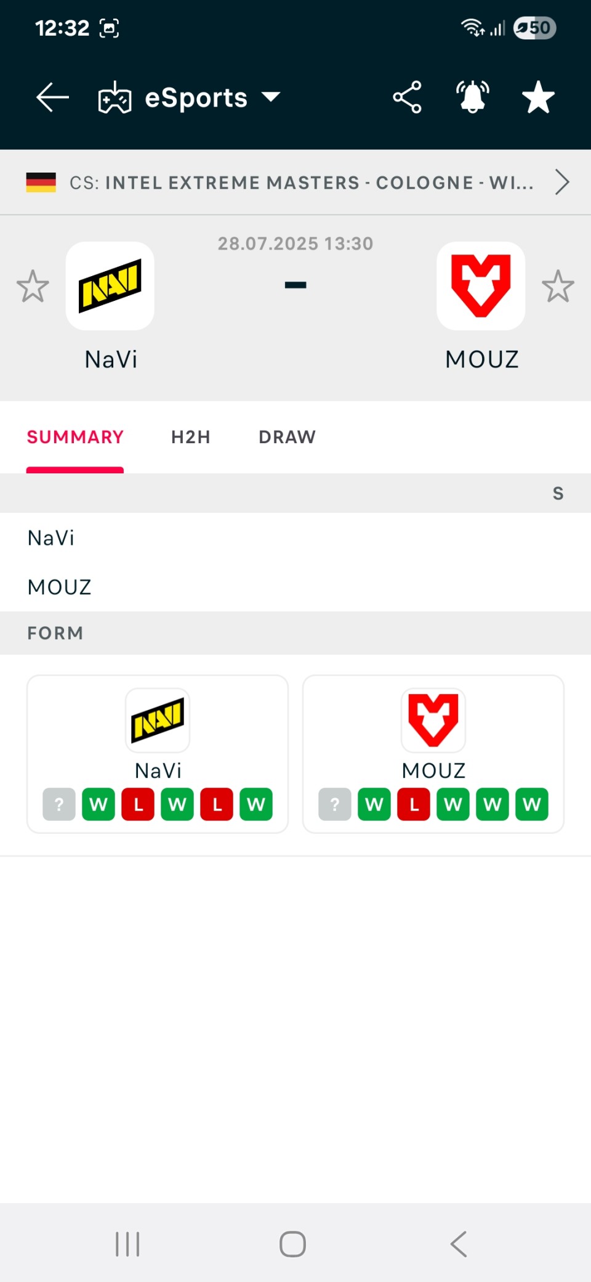Click NaVi's upcoming match question mark badge
The height and width of the screenshot is (1282, 591).
pyautogui.click(x=59, y=804)
